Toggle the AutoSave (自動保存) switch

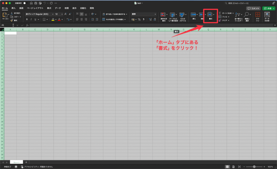[x=25, y=3]
